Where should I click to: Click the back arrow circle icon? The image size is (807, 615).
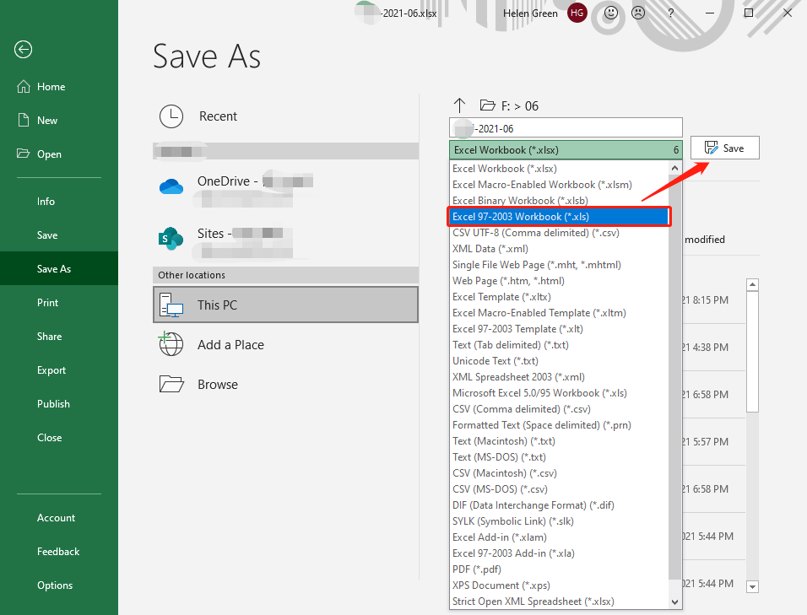coord(23,50)
